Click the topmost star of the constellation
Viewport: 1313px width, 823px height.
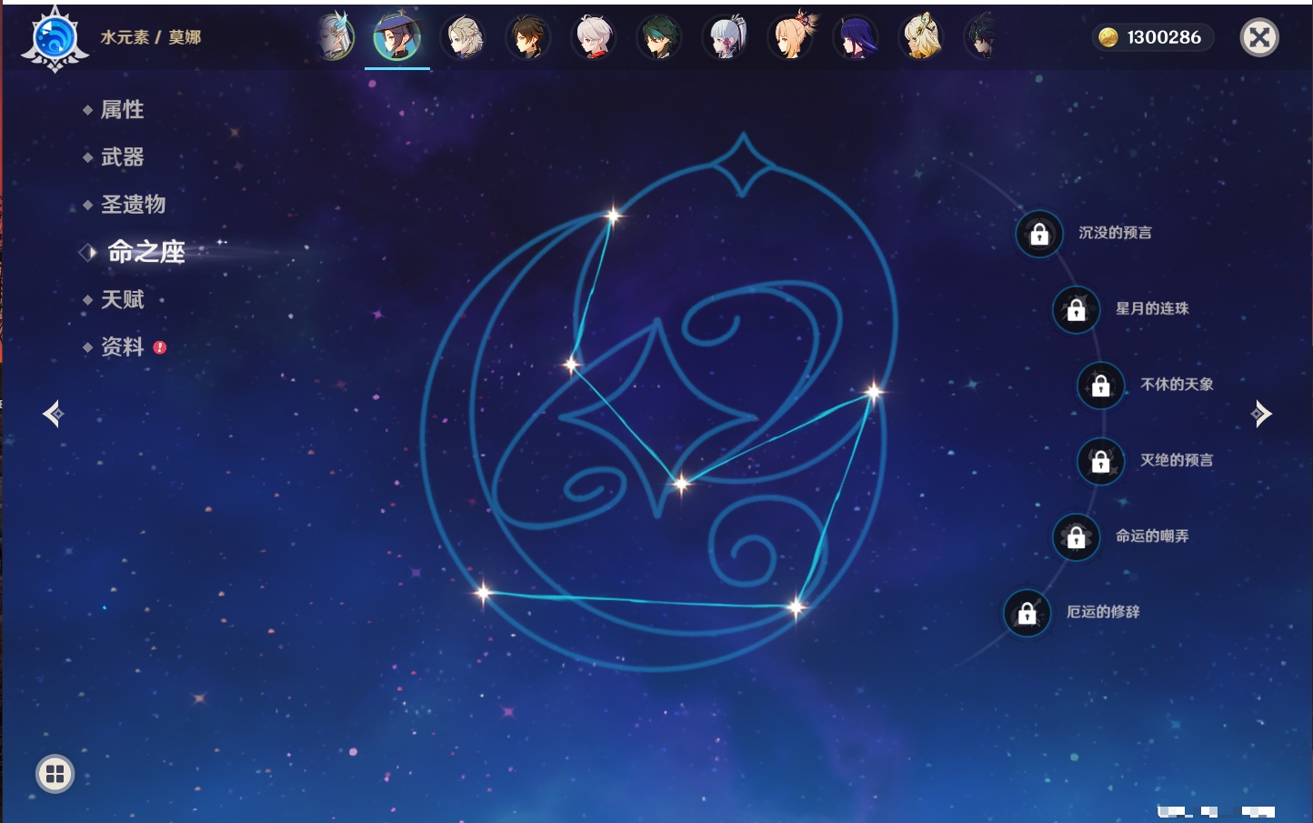coord(614,216)
